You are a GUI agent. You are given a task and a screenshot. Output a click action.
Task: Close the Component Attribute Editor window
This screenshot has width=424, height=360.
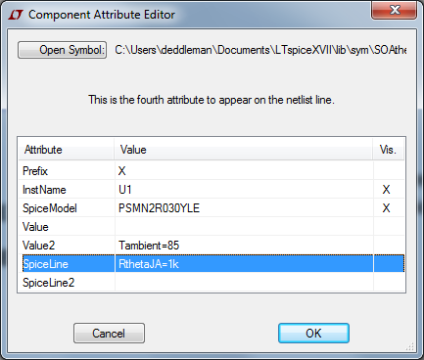pyautogui.click(x=395, y=10)
